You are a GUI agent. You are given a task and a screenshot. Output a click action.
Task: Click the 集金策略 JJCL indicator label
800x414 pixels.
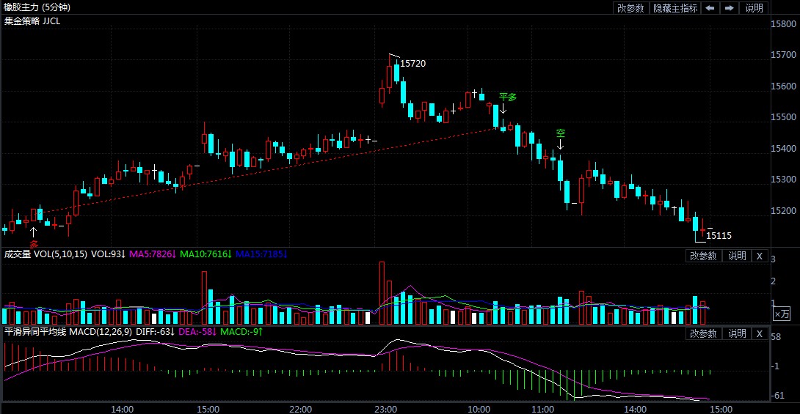click(x=32, y=21)
